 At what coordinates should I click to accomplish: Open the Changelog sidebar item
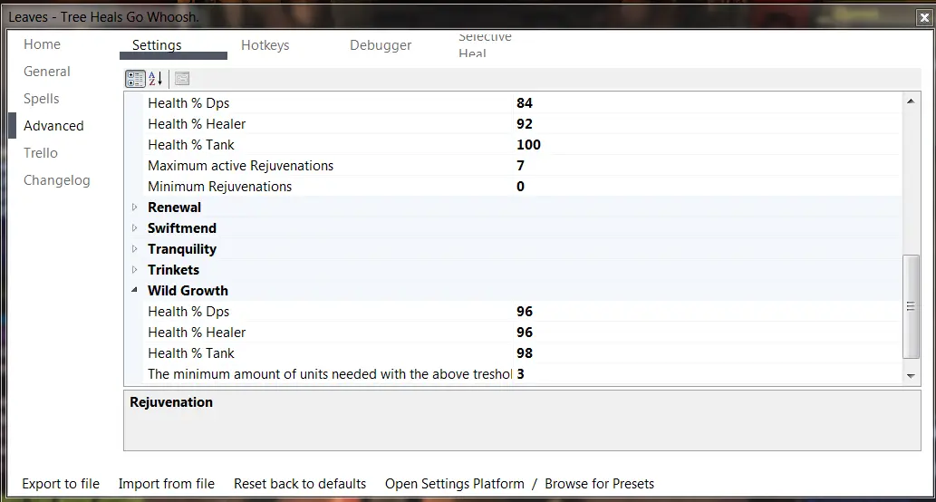(x=57, y=180)
